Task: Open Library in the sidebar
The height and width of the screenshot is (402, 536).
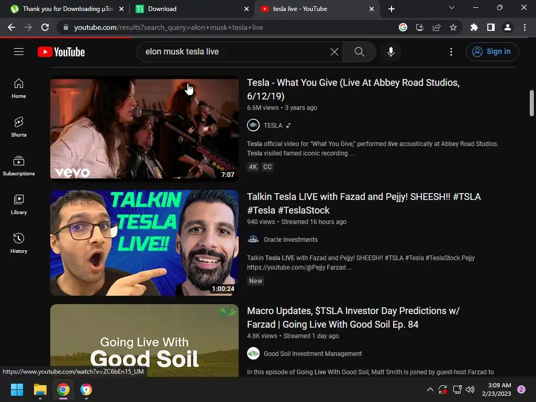Action: pyautogui.click(x=19, y=205)
